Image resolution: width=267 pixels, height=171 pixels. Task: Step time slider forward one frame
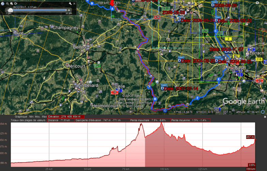pos(70,10)
